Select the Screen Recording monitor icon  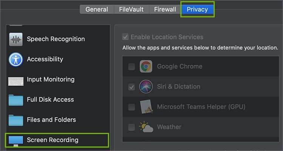(x=16, y=141)
